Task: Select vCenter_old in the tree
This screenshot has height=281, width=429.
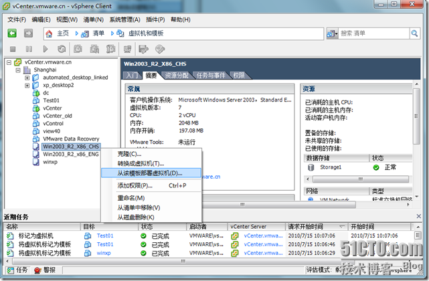Action: (x=58, y=116)
